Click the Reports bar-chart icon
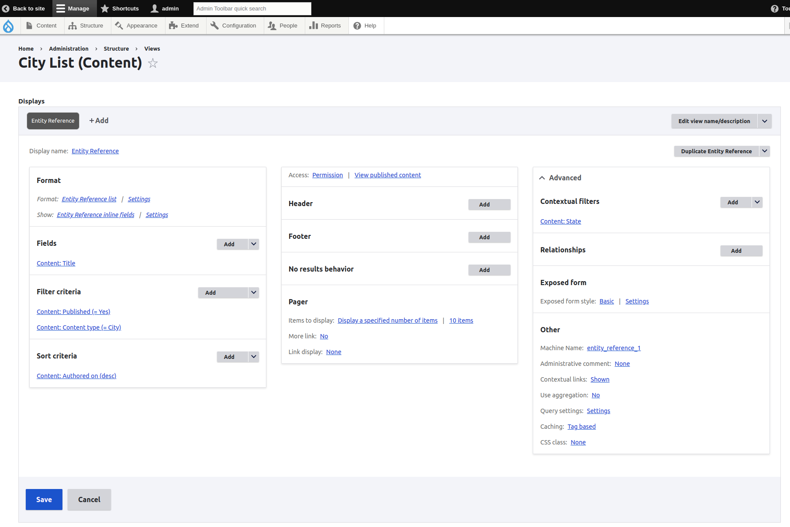The width and height of the screenshot is (790, 527). click(x=314, y=25)
